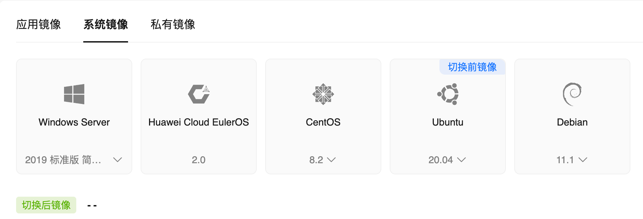The height and width of the screenshot is (219, 643).
Task: Click the Huawei Cloud EulerOS logo icon
Action: (199, 94)
